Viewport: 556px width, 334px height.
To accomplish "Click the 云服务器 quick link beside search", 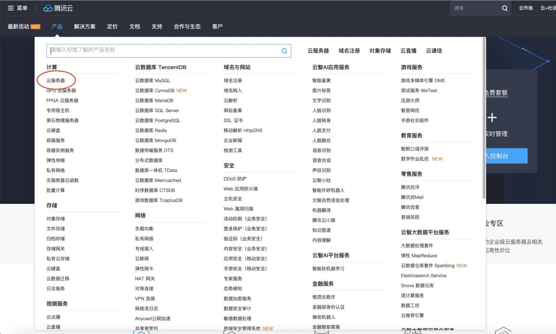I will [318, 51].
